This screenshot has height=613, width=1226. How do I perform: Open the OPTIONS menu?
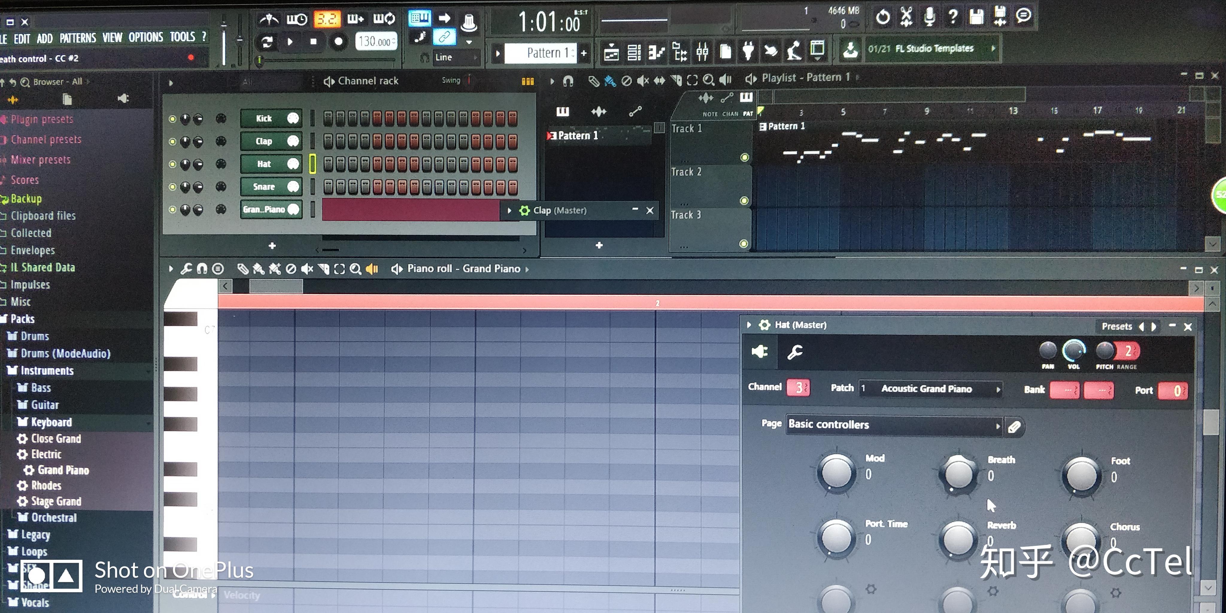[x=146, y=37]
